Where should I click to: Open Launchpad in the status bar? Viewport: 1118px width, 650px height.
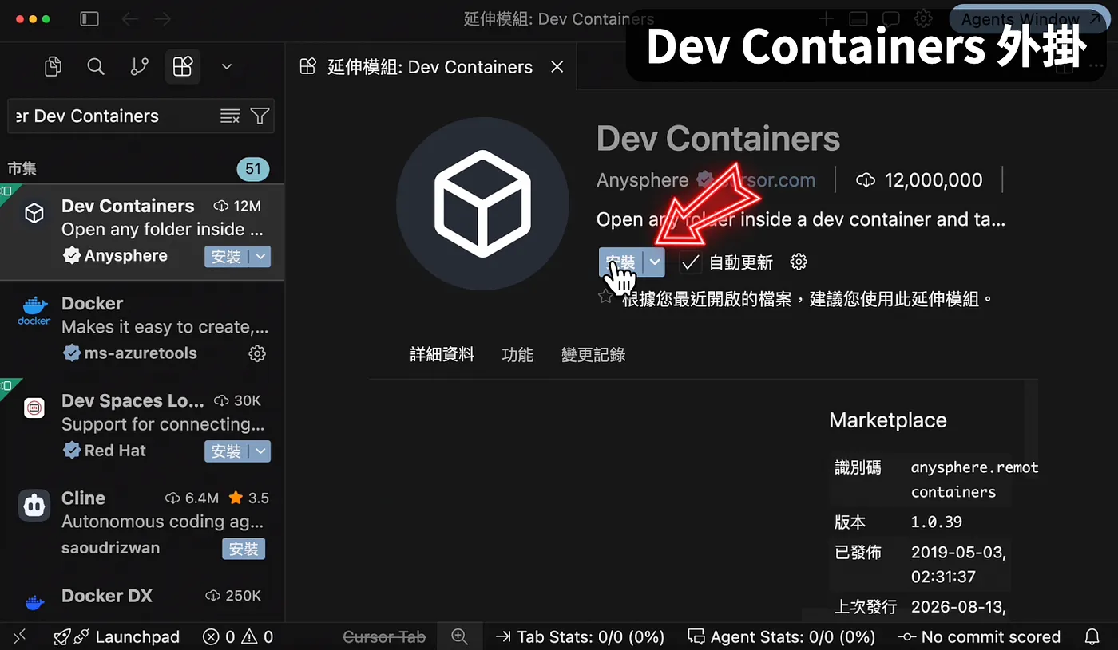click(116, 637)
